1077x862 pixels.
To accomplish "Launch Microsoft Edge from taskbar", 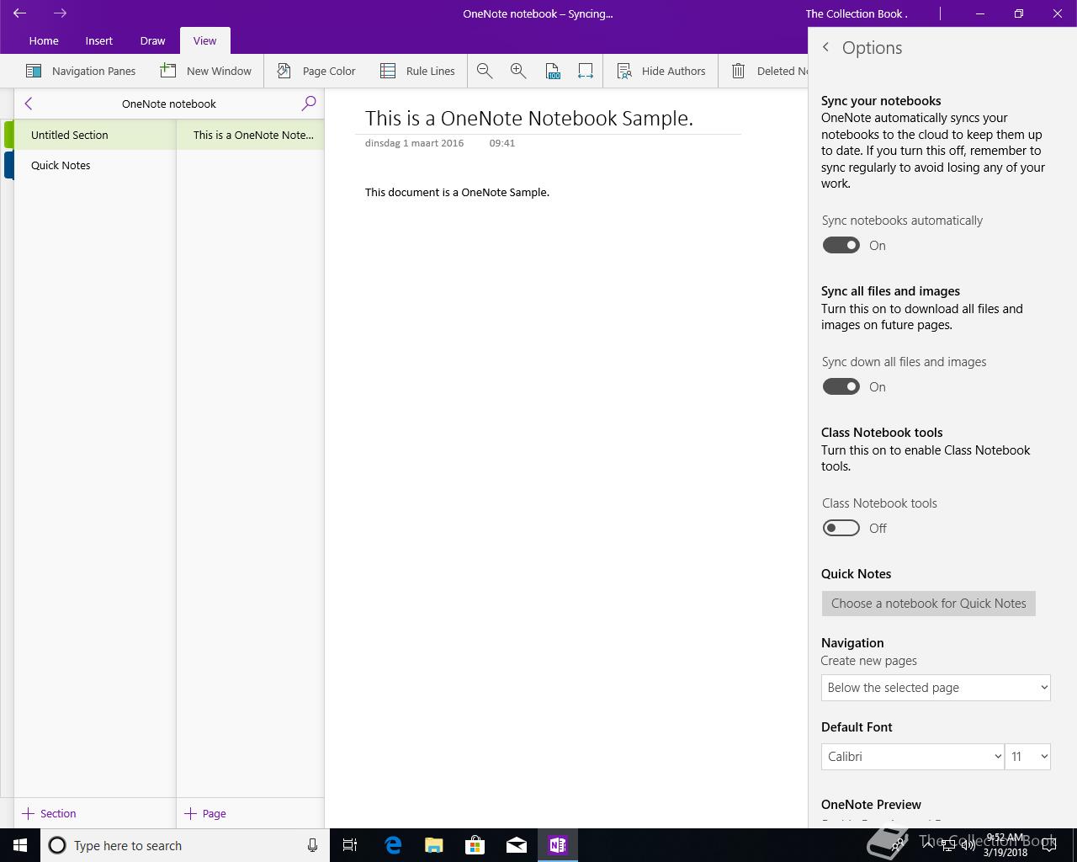I will pyautogui.click(x=393, y=845).
